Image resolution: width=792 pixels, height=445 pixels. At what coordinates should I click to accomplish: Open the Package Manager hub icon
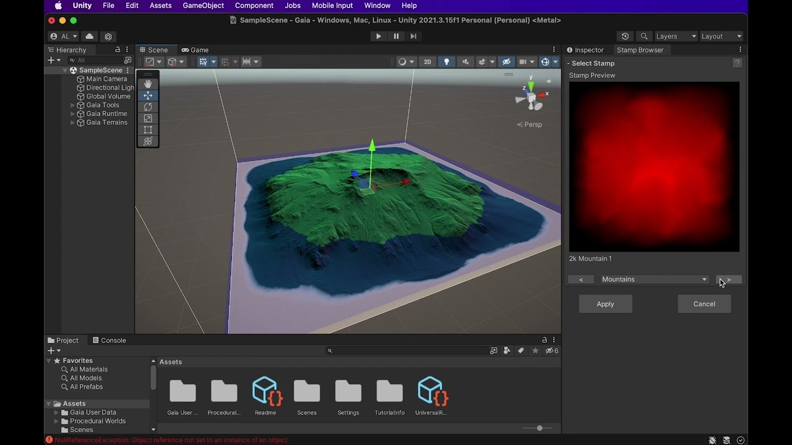108,36
